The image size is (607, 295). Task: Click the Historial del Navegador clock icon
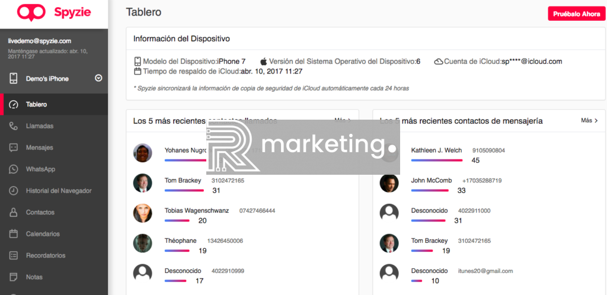pos(14,191)
